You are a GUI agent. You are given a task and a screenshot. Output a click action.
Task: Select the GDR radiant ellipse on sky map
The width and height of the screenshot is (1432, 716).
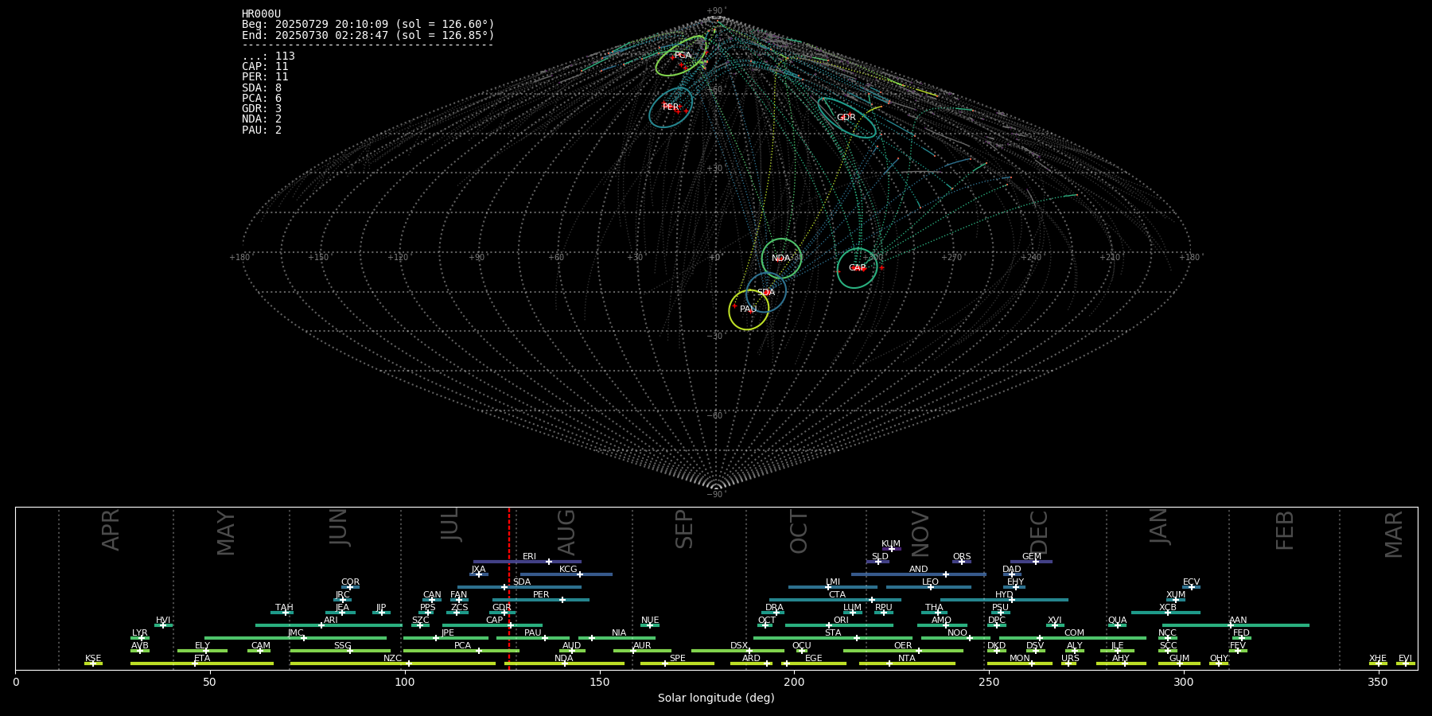tap(846, 118)
